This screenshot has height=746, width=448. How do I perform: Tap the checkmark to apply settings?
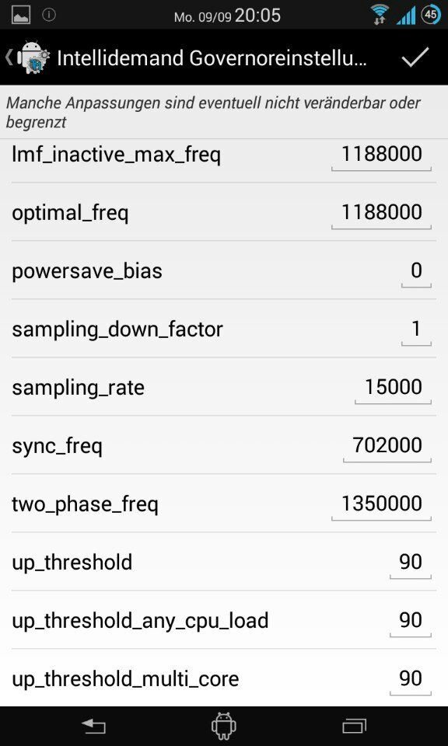click(x=415, y=58)
